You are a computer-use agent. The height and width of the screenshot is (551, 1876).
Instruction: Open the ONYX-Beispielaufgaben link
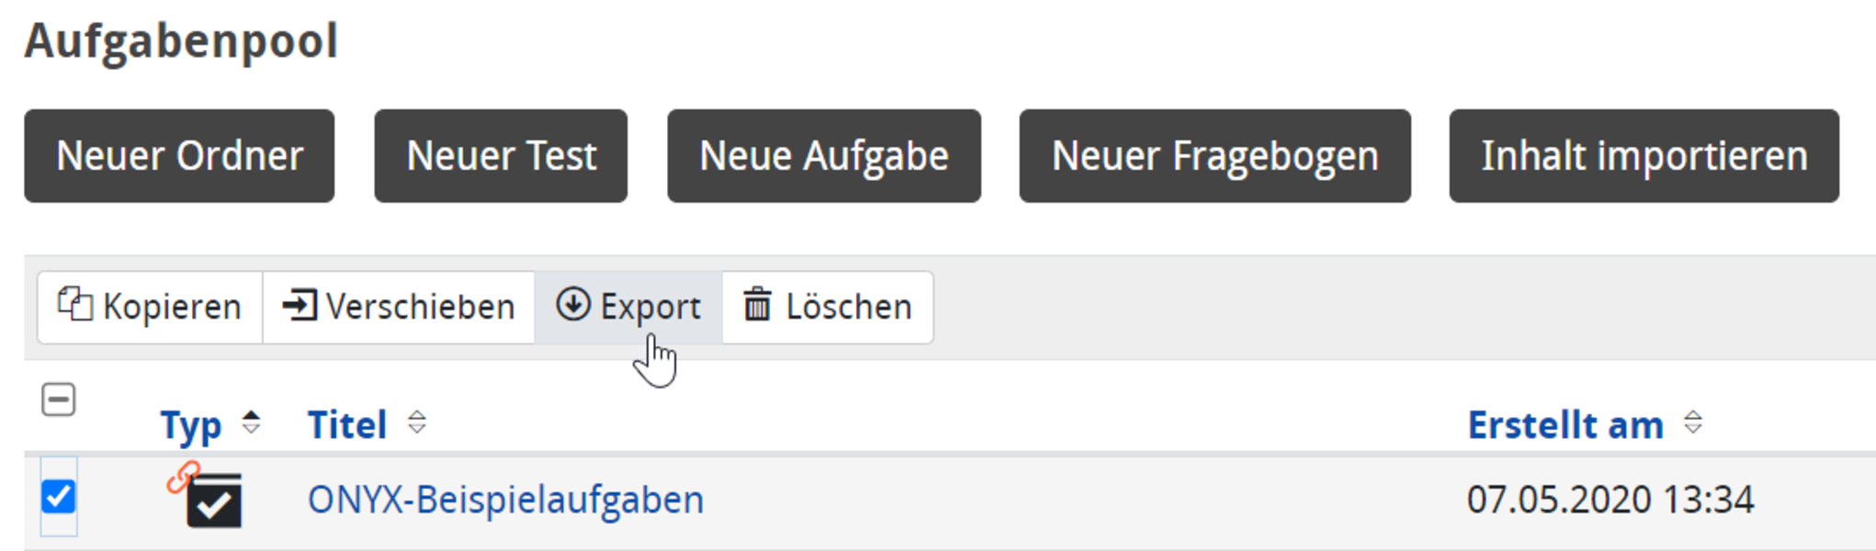click(505, 500)
